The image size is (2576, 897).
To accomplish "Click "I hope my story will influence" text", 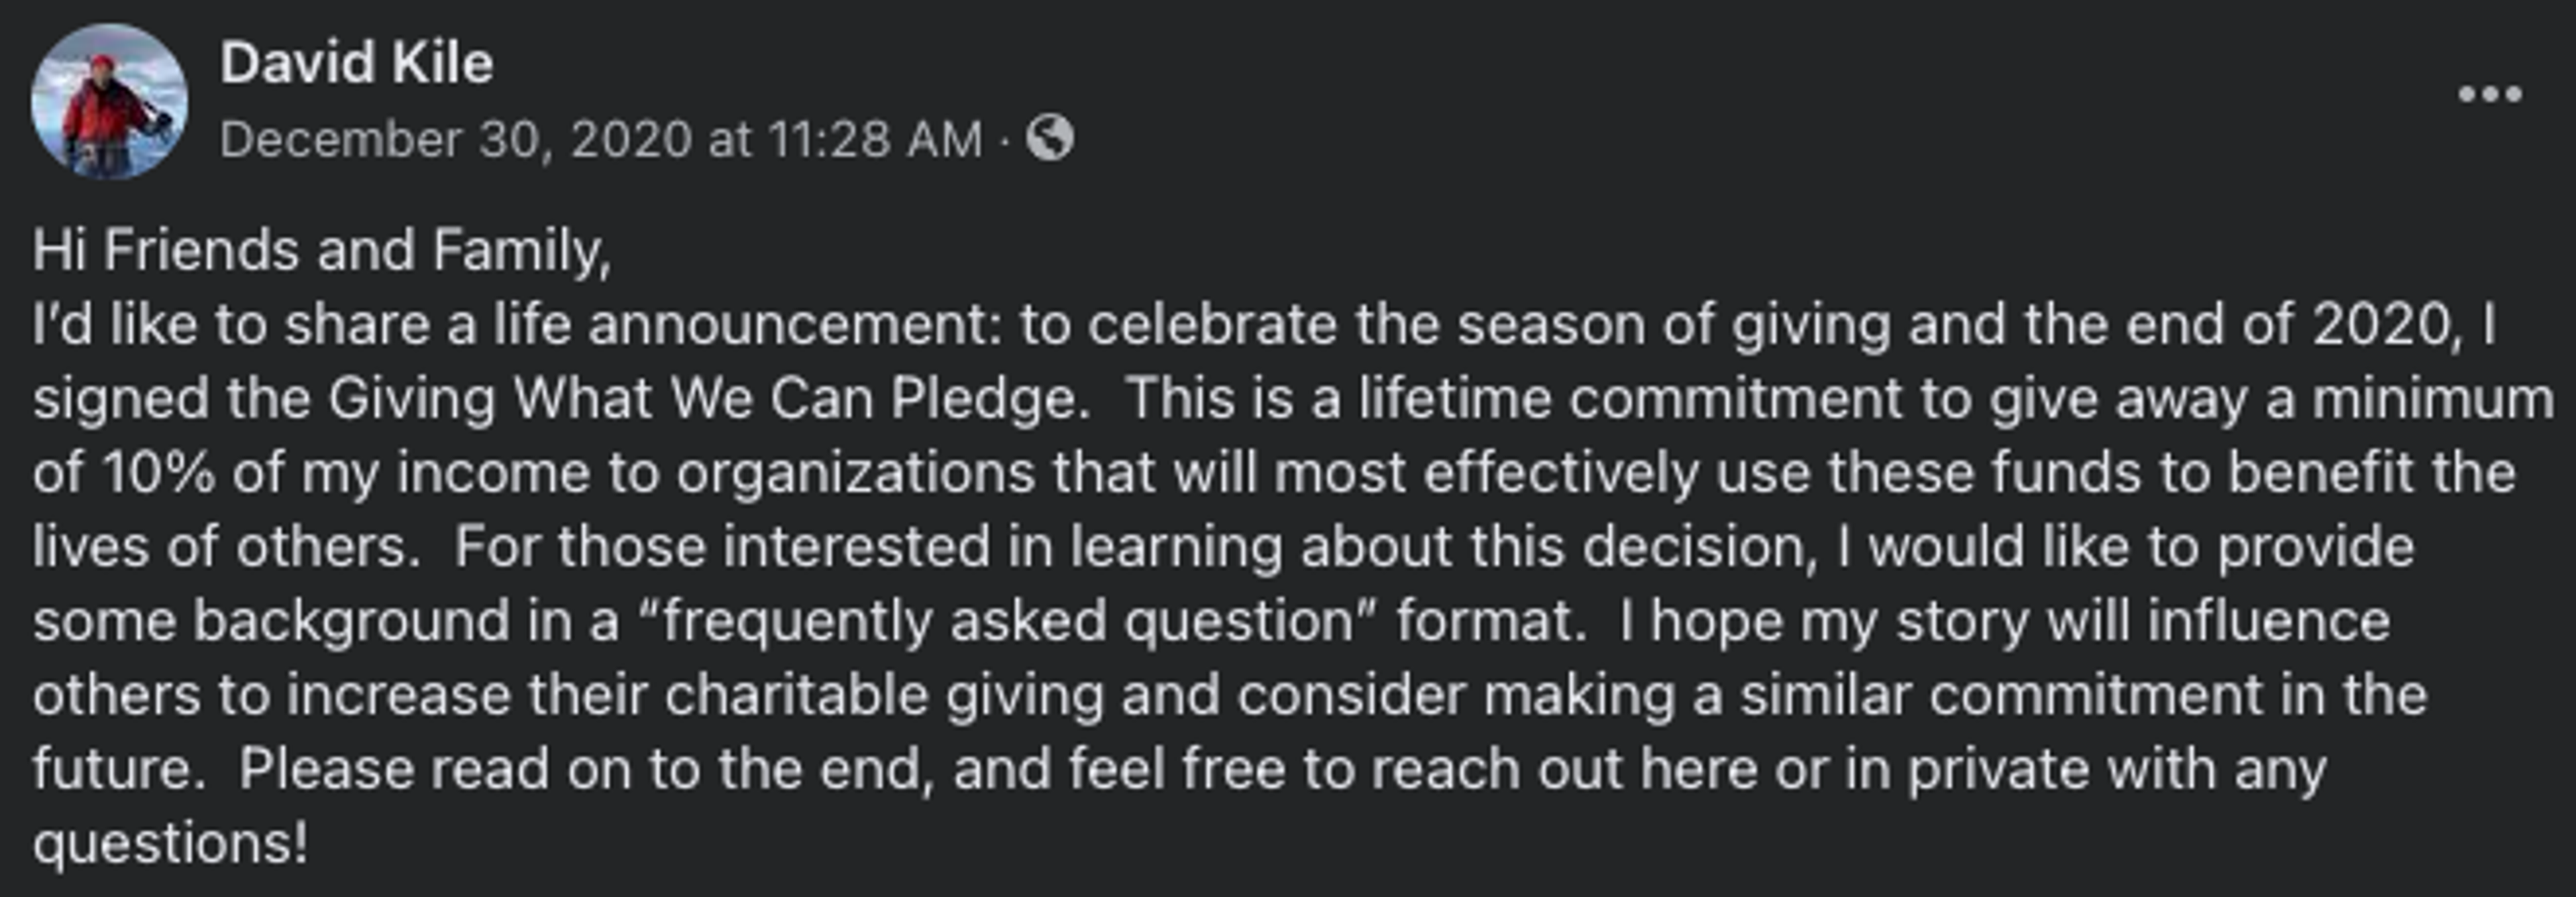I will (2005, 622).
